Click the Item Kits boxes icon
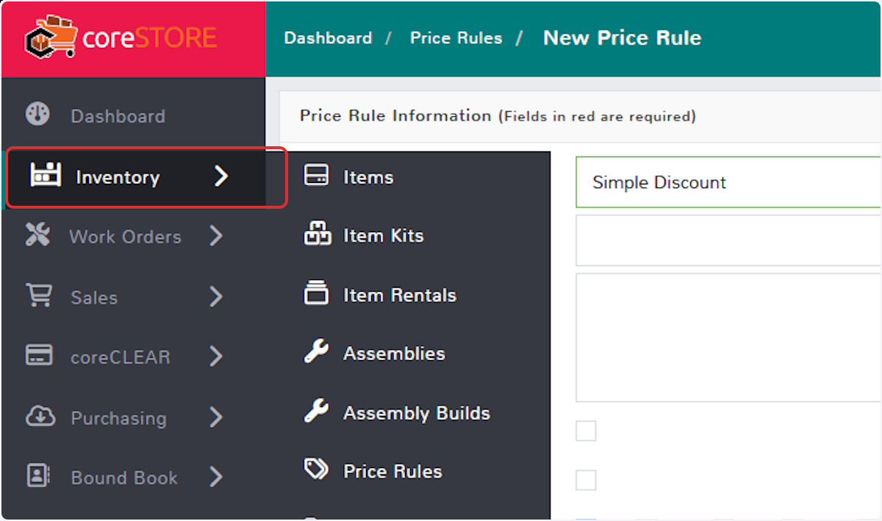 click(317, 234)
